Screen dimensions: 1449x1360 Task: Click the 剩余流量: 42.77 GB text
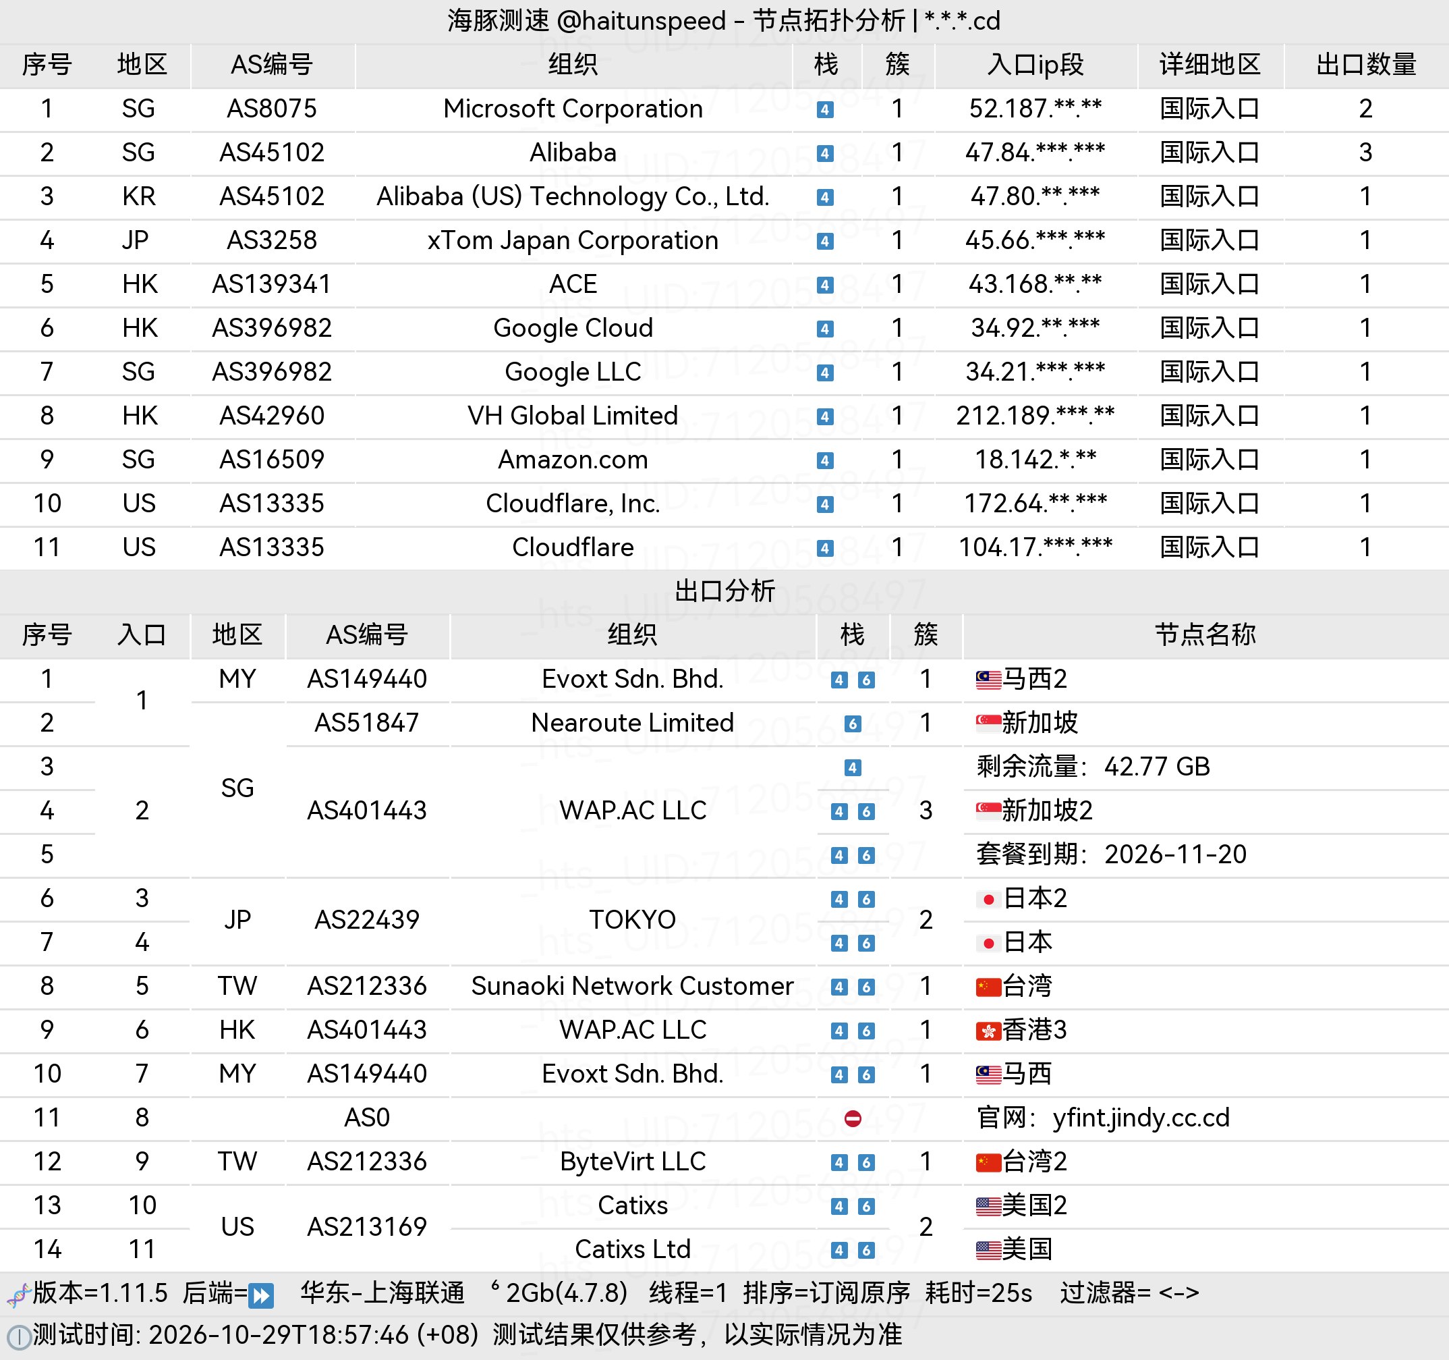click(x=1093, y=767)
